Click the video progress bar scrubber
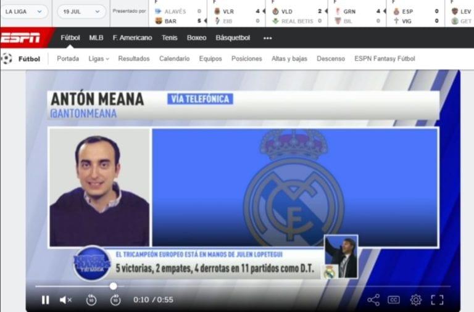This screenshot has height=312, width=474. [x=113, y=286]
